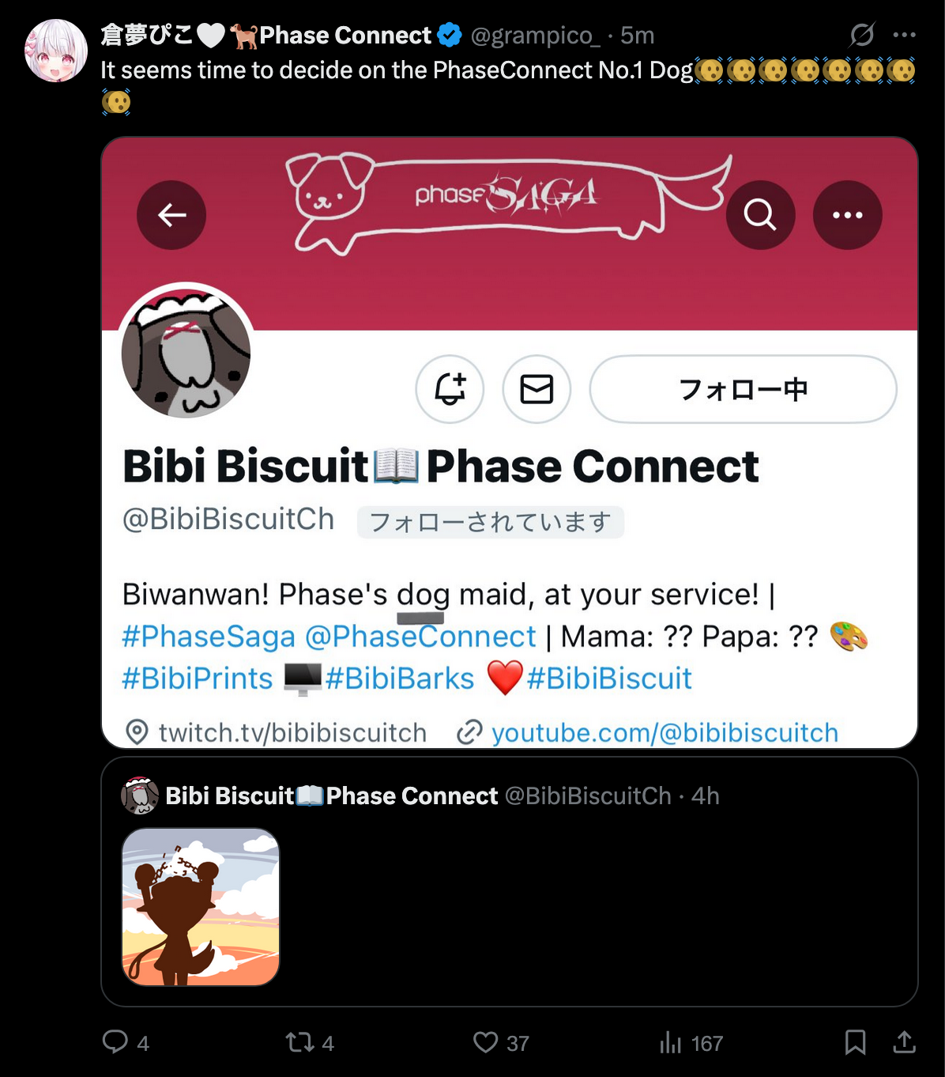
Task: Open the tweet's three-dot more menu
Action: point(904,35)
